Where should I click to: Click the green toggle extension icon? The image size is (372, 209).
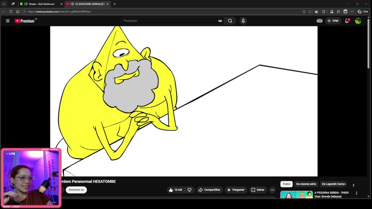316,12
